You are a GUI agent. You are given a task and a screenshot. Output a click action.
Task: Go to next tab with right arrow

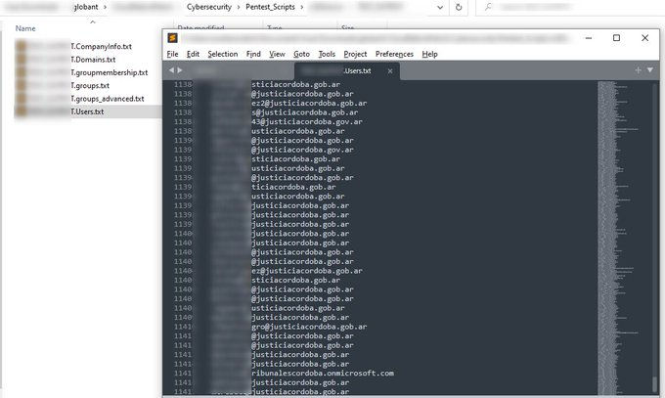tap(180, 70)
